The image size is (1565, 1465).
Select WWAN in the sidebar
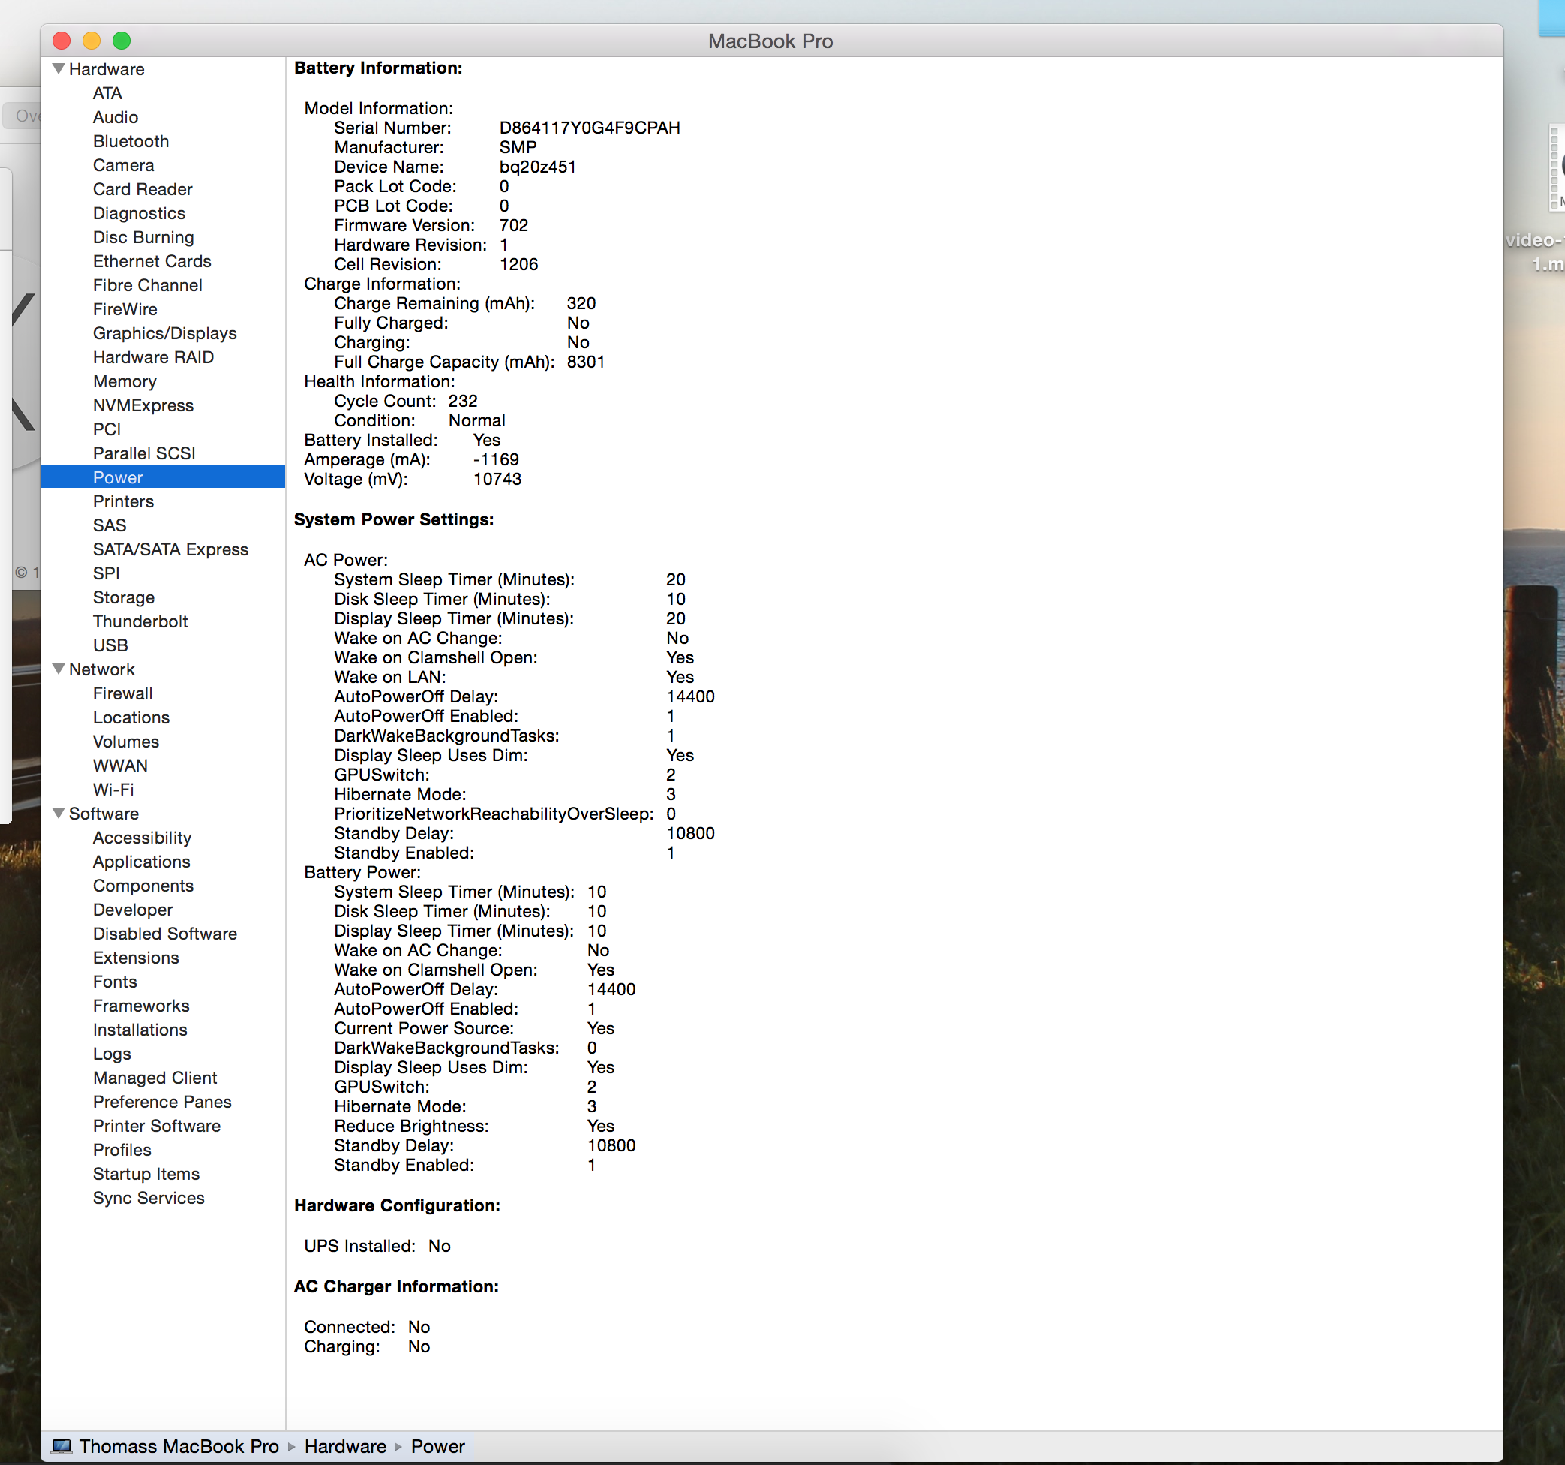click(x=119, y=766)
